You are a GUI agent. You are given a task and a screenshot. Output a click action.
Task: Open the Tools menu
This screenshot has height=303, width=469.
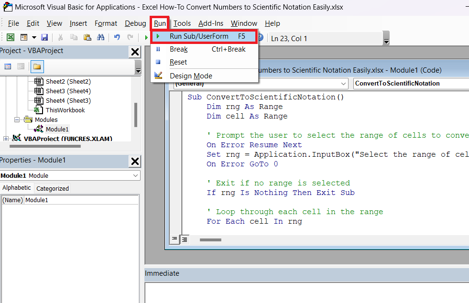tap(182, 23)
